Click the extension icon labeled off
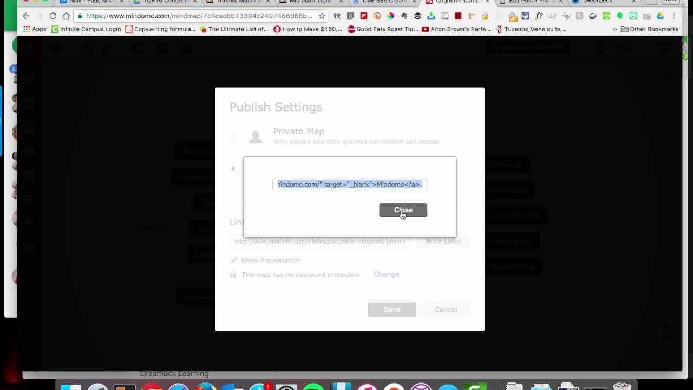This screenshot has width=693, height=390. [512, 17]
